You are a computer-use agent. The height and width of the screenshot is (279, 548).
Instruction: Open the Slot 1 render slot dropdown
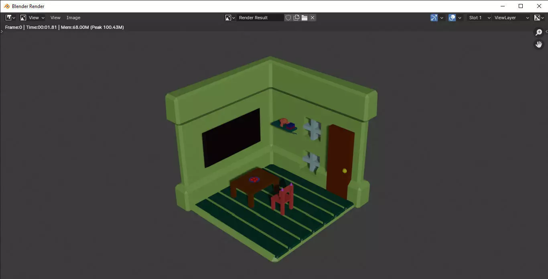[479, 18]
